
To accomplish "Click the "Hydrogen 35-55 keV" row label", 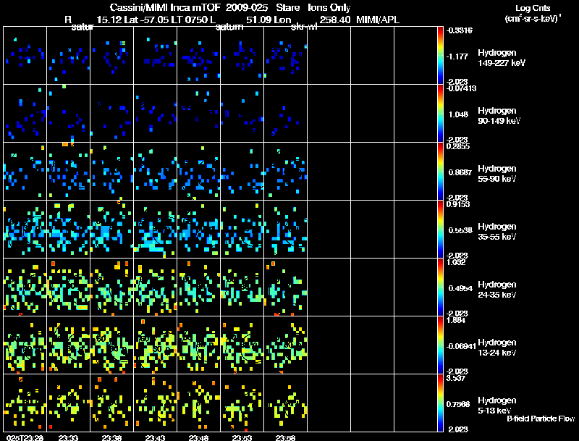I will point(497,232).
